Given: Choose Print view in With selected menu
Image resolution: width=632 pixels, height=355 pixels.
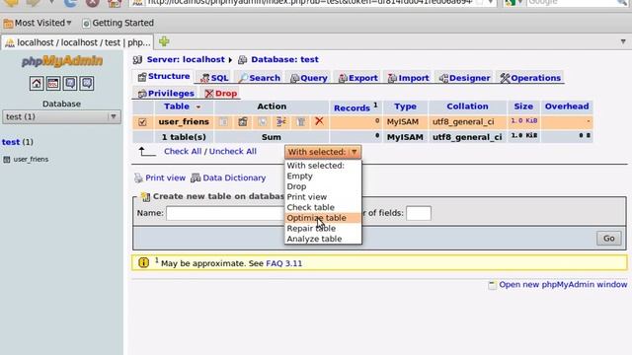Looking at the screenshot, I should pyautogui.click(x=323, y=197).
